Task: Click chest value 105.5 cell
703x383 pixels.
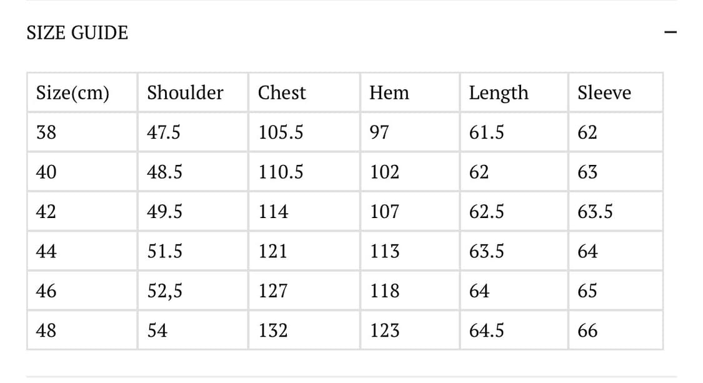Action: point(281,132)
